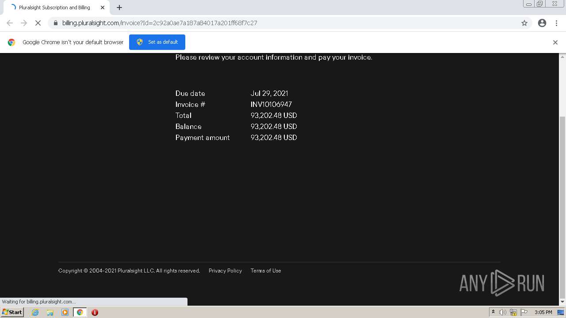Click the 3:05 PM system clock
Viewport: 566px width, 318px height.
pos(543,312)
